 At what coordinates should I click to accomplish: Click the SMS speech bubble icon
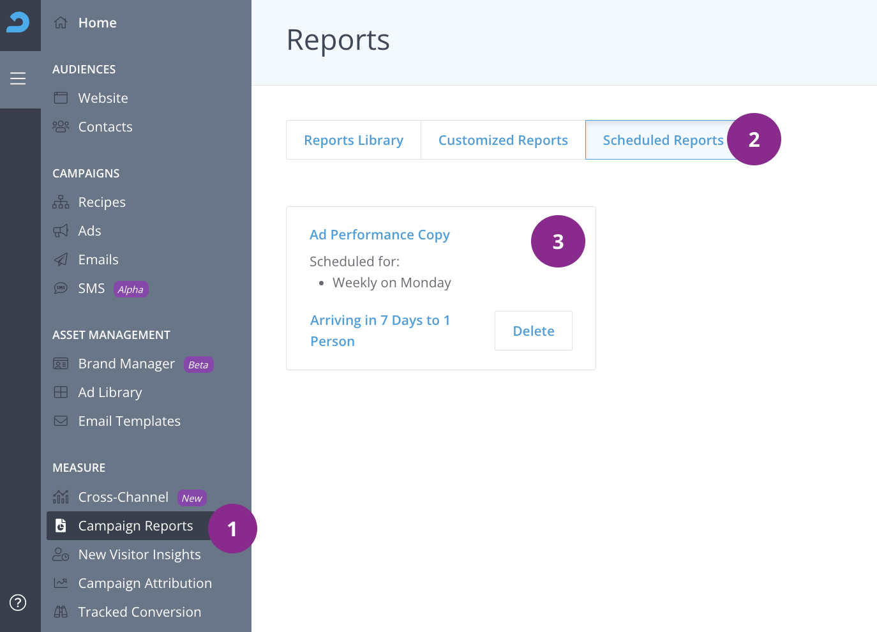coord(61,288)
